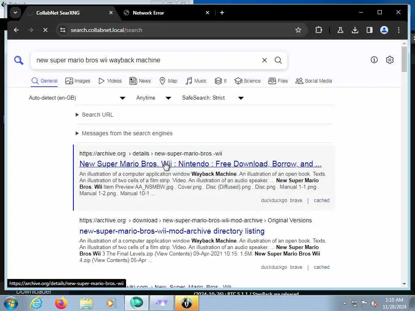Close the CollabNet SearXNG tab
This screenshot has height=311, width=415.
click(x=111, y=13)
